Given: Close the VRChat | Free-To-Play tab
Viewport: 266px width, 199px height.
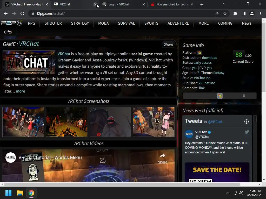Looking at the screenshot, I should [47, 4].
